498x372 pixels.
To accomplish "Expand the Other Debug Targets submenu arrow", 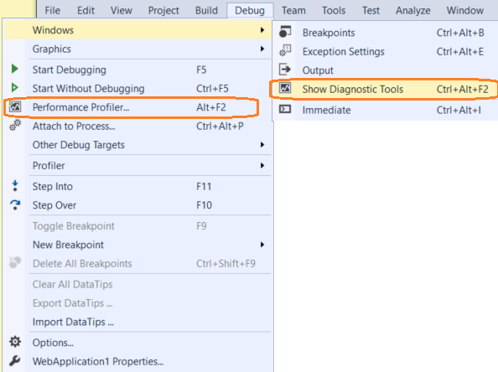I will [262, 145].
